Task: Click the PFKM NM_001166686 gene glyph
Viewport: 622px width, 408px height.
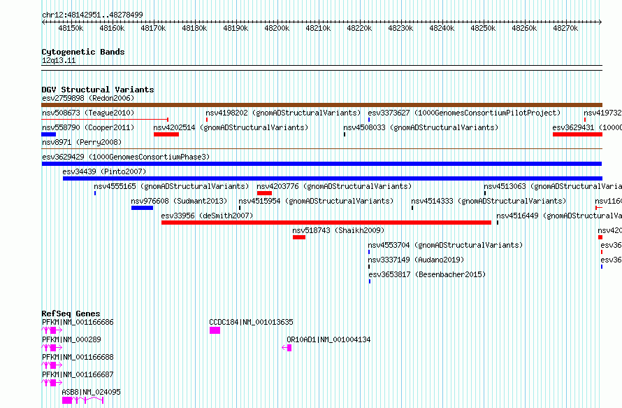Action: [52, 330]
